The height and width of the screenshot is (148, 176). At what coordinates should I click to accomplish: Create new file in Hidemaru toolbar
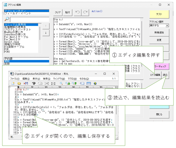point(13,83)
